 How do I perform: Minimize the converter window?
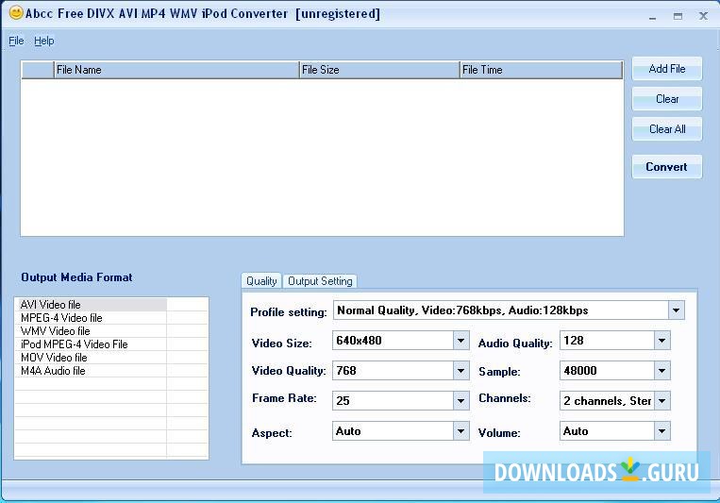pyautogui.click(x=652, y=17)
